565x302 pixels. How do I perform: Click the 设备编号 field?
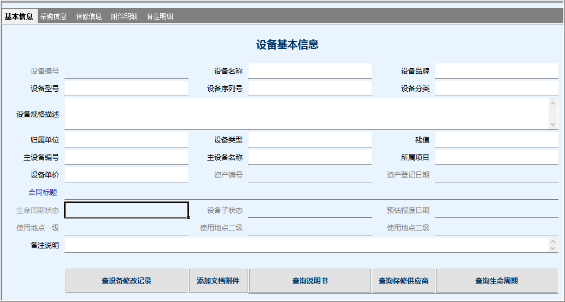point(126,71)
